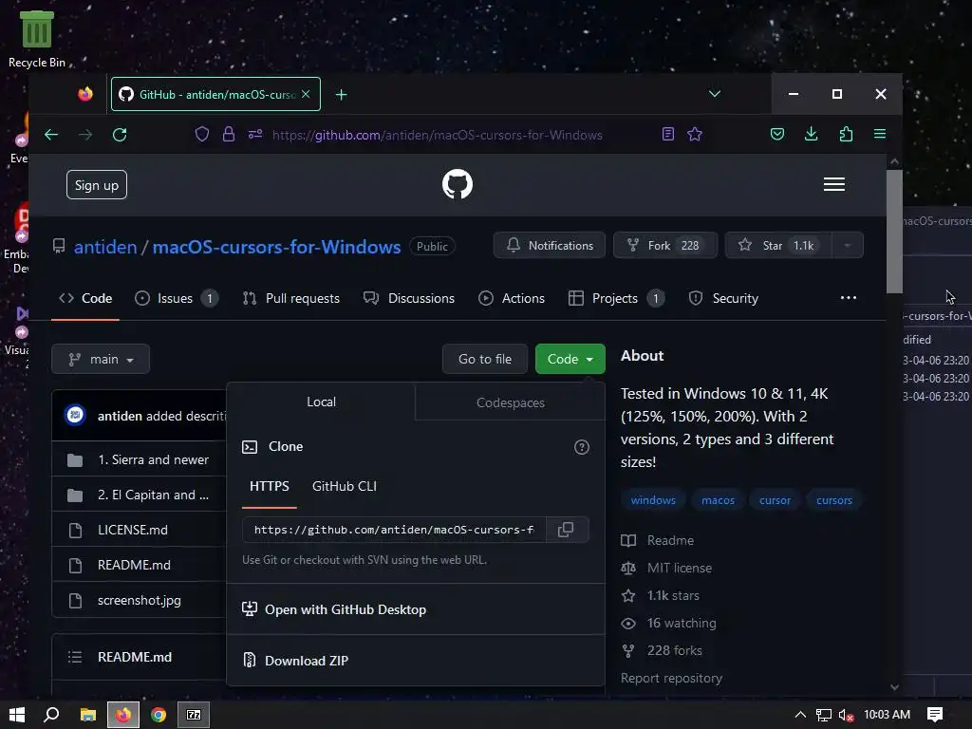The width and height of the screenshot is (972, 729).
Task: Bookmark this page with the star icon
Action: 695,135
